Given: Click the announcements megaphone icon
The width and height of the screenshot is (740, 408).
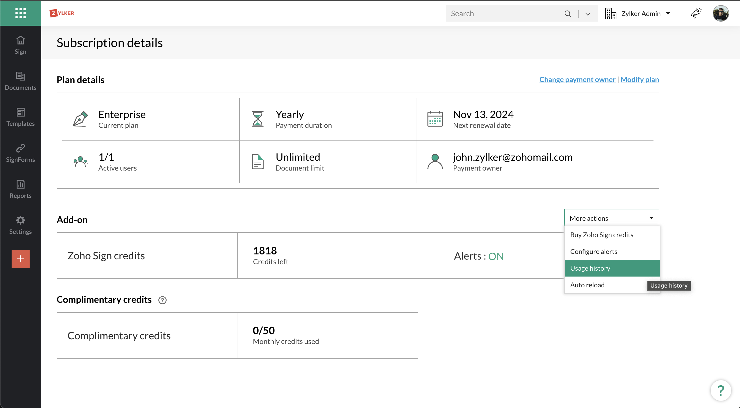Looking at the screenshot, I should (x=696, y=13).
